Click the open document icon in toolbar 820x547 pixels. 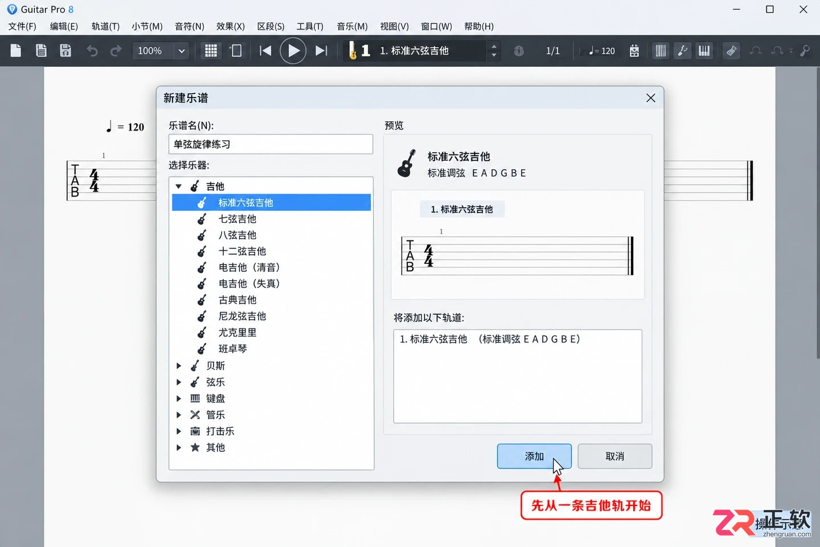41,51
